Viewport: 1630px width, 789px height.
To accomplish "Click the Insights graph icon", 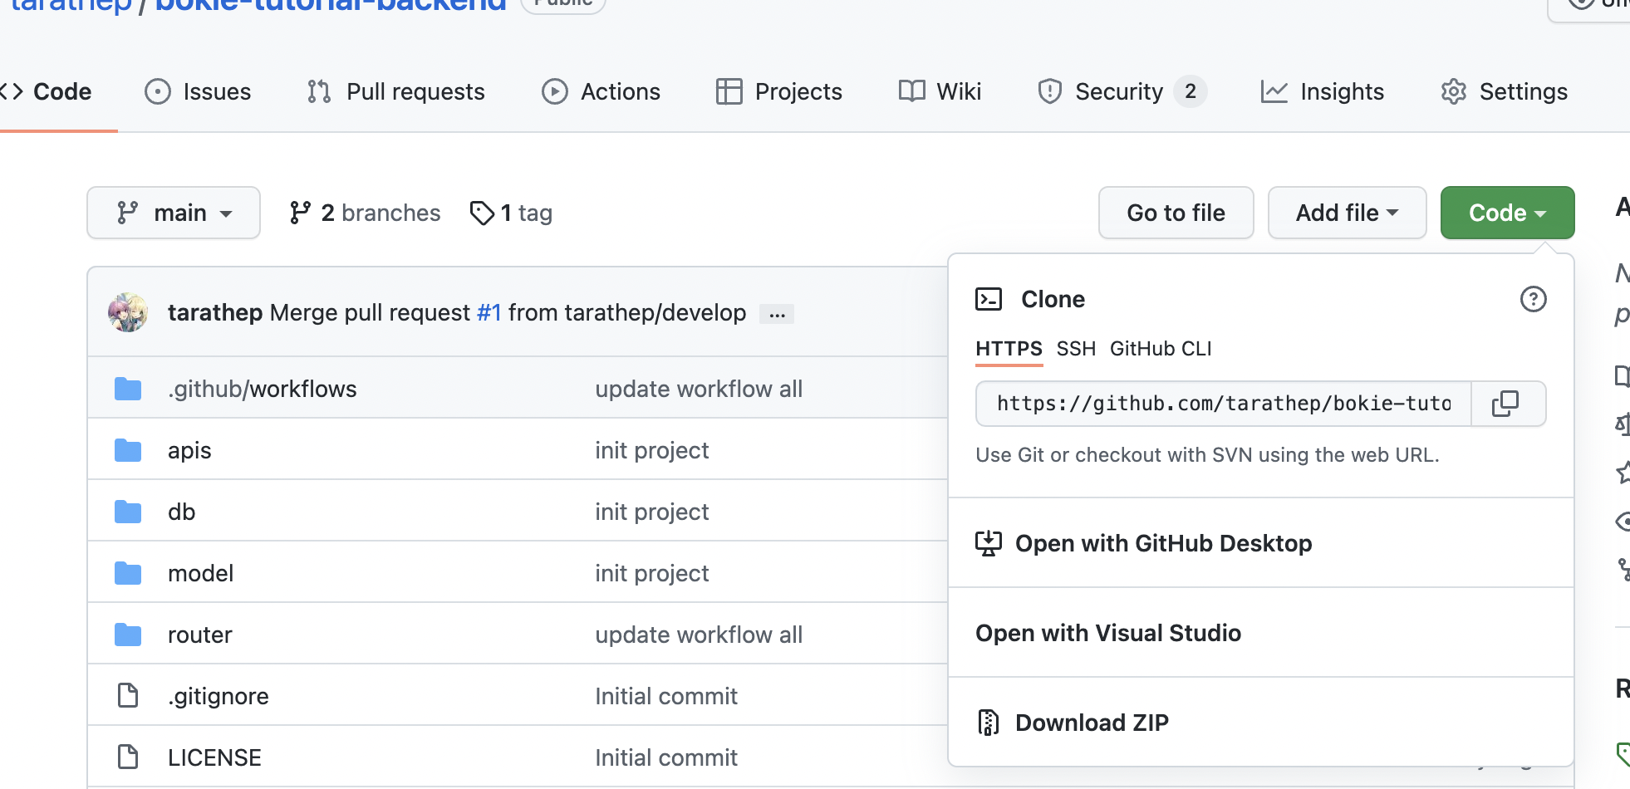I will (1274, 91).
